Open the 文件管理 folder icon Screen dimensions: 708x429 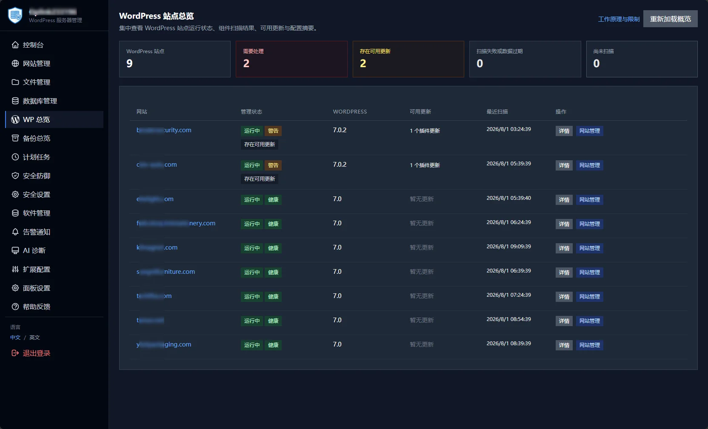[x=15, y=82]
